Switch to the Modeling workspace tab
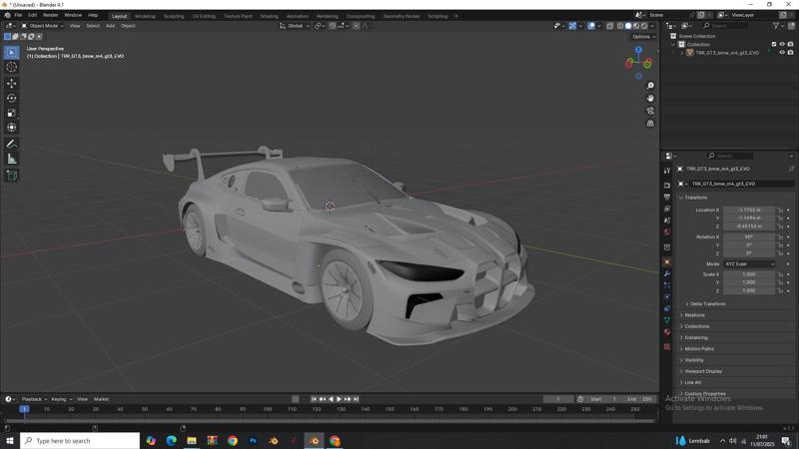799x449 pixels. 145,16
